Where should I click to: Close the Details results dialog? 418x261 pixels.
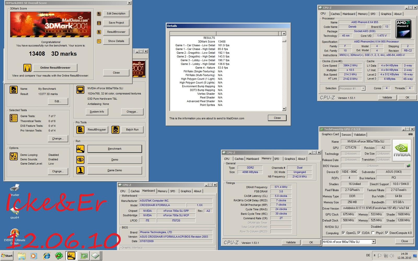click(x=277, y=118)
